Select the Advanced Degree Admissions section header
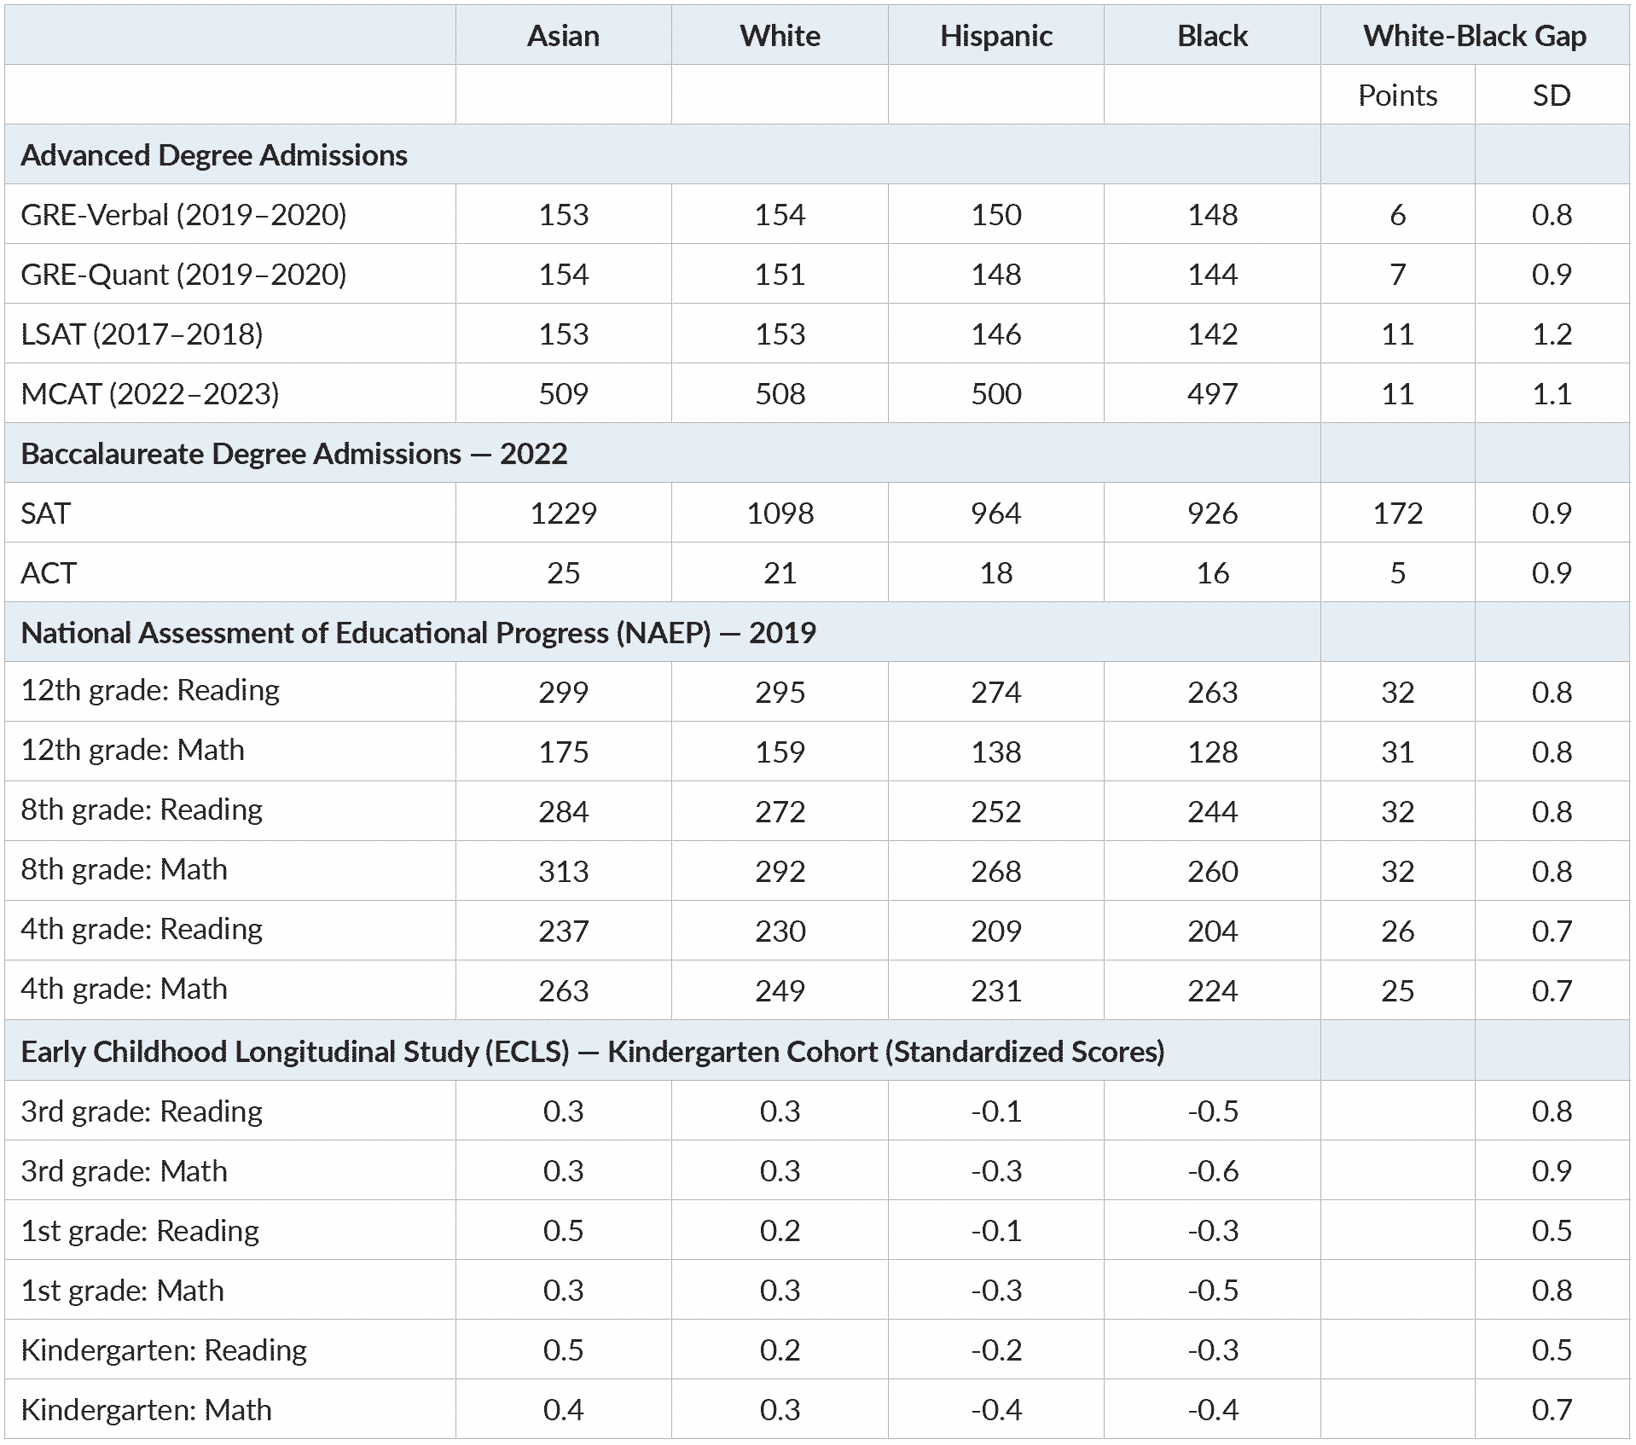 pos(212,155)
